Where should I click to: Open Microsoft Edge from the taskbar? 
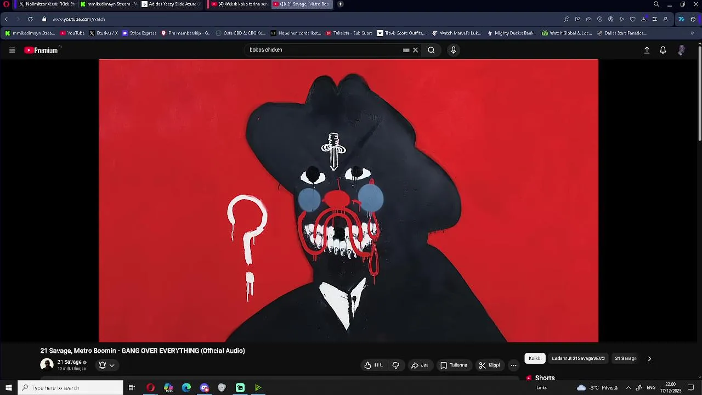click(x=186, y=388)
